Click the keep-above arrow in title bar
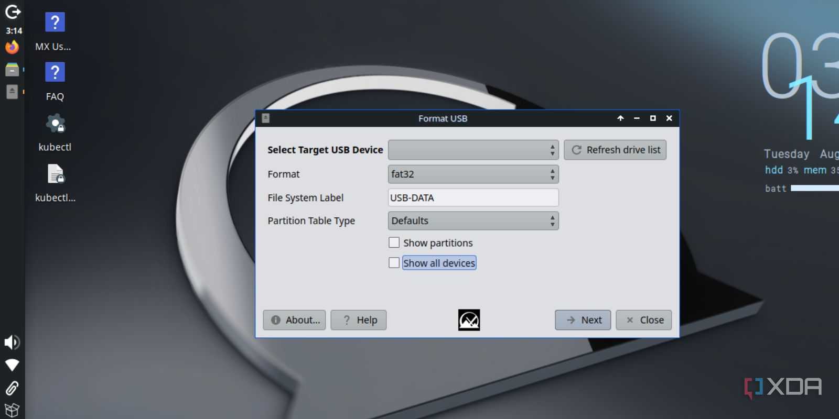The image size is (839, 419). (620, 118)
